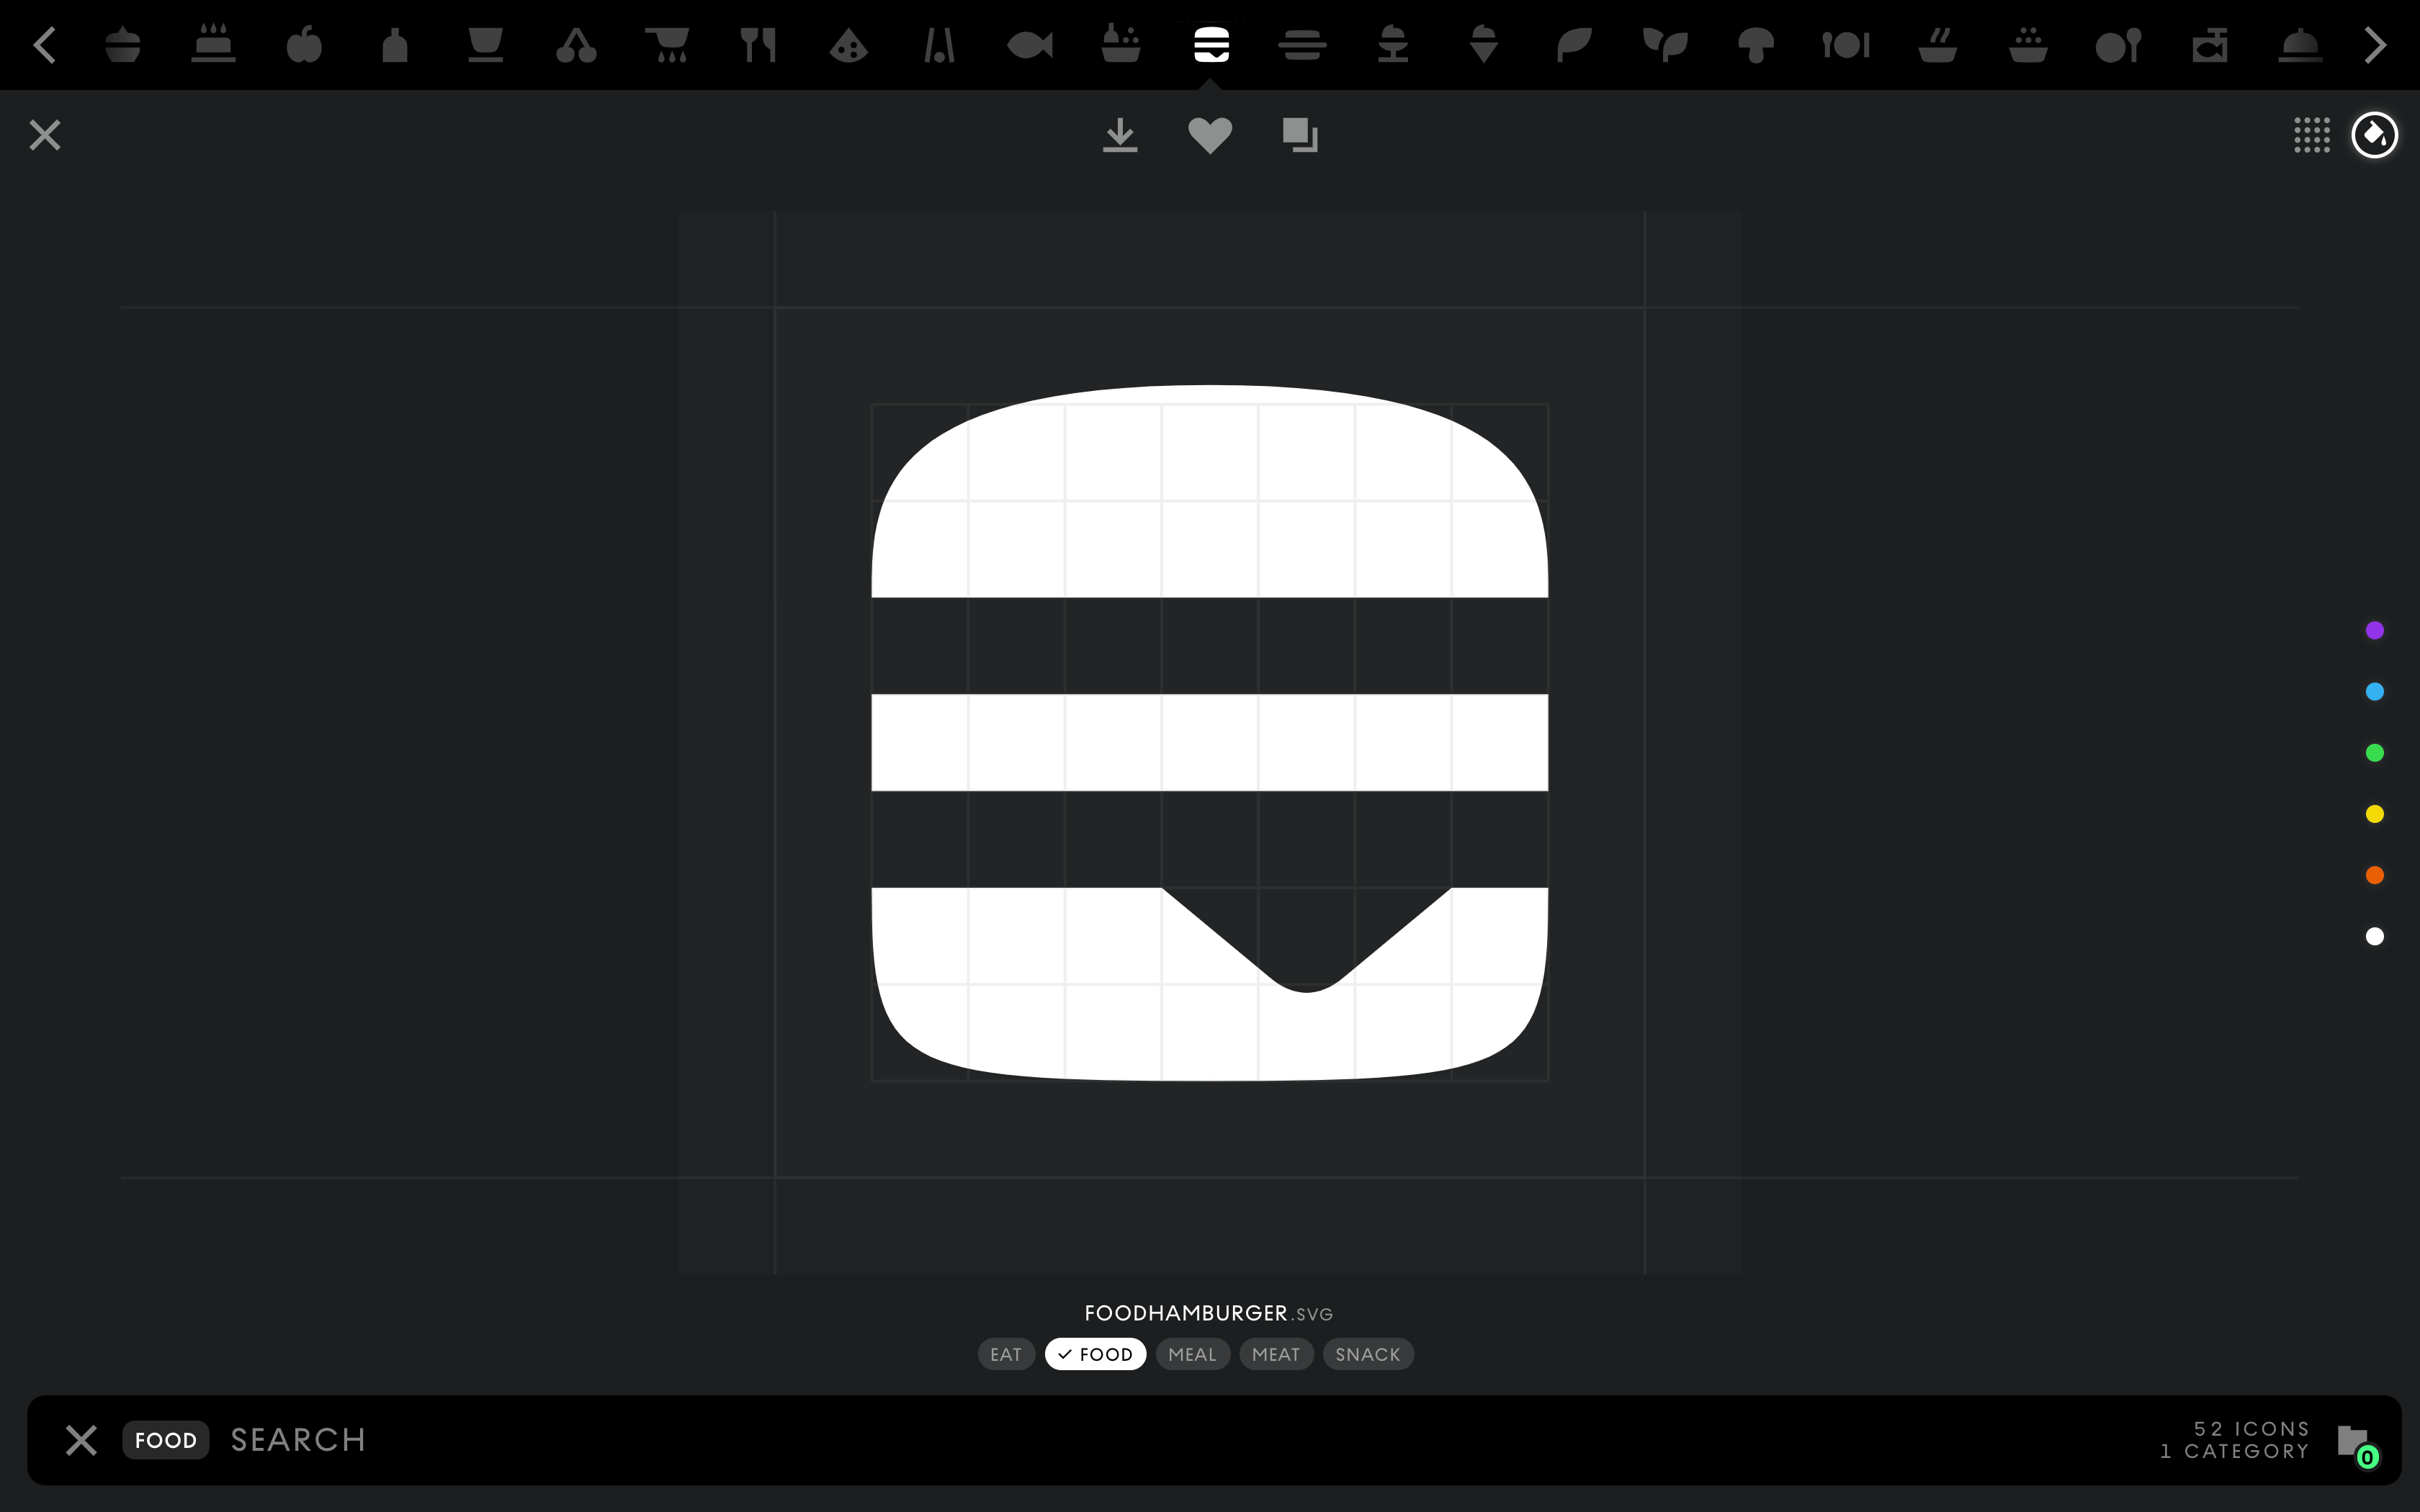The width and height of the screenshot is (2420, 1512).
Task: Go to next icons with right chevron
Action: click(x=2375, y=45)
